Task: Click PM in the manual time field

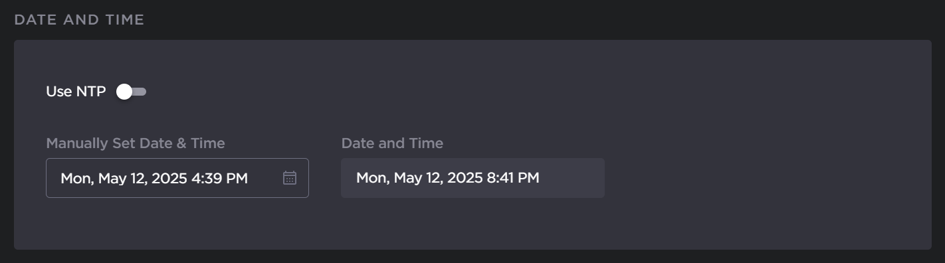Action: click(236, 178)
